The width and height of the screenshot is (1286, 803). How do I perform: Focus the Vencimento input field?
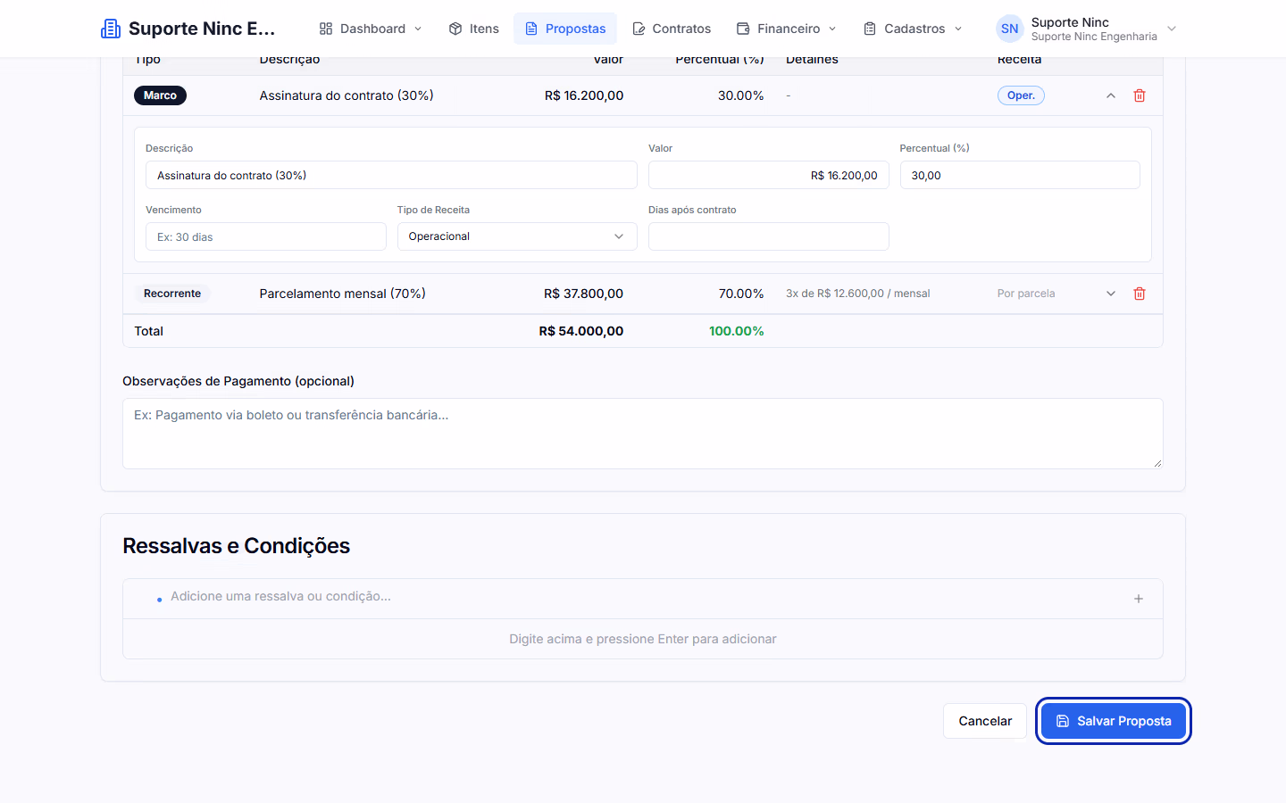pyautogui.click(x=266, y=236)
